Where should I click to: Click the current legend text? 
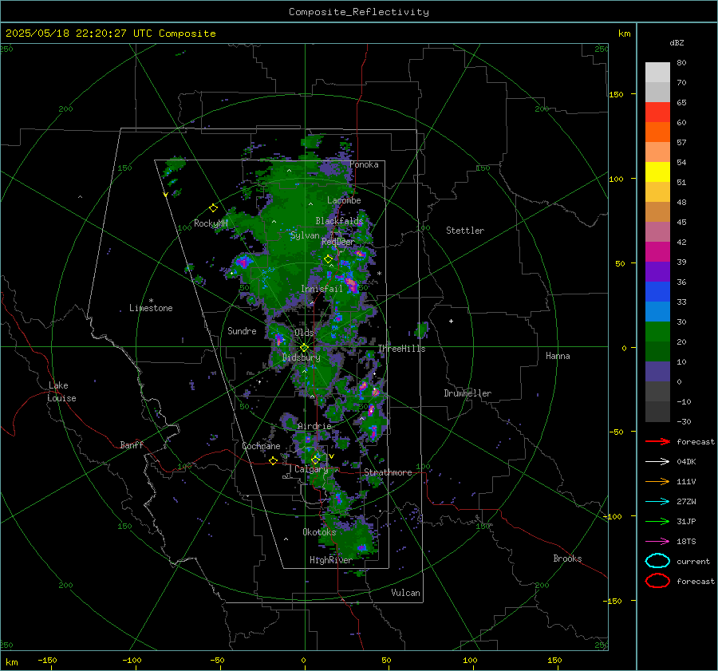(x=693, y=562)
